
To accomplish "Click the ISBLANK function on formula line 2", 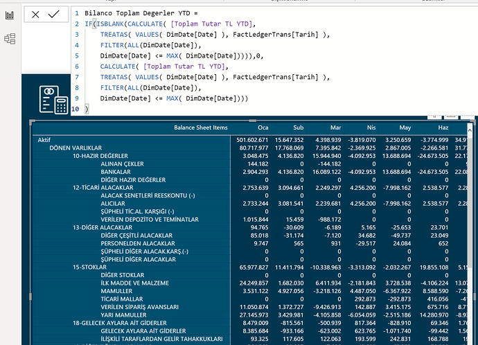I will 110,24.
